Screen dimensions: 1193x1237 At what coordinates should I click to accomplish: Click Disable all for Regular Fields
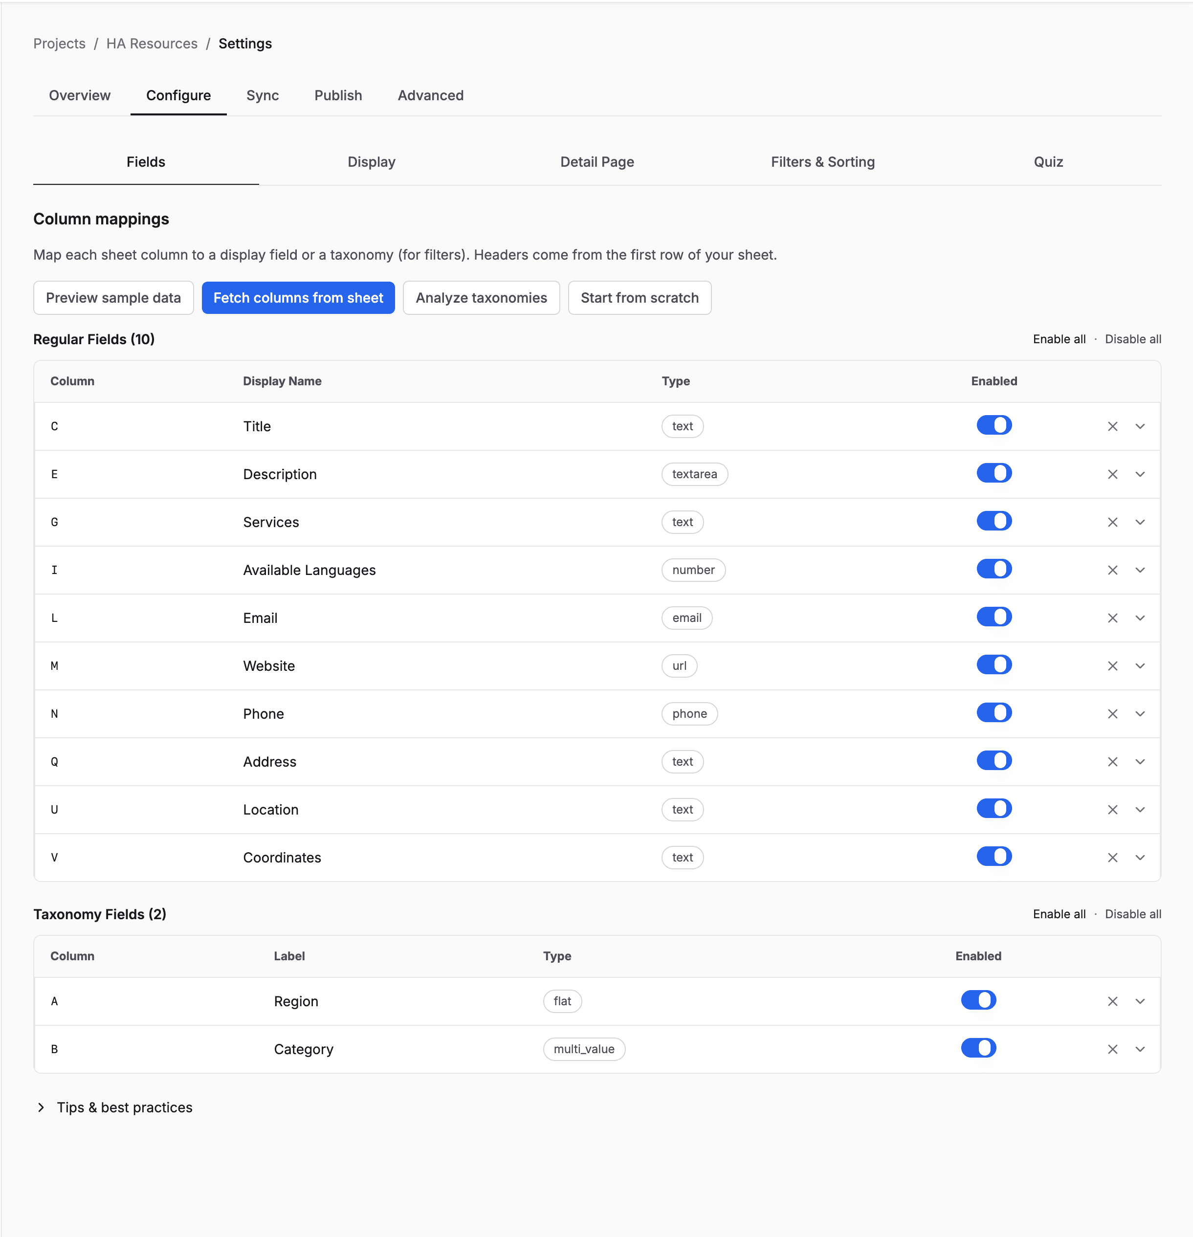pos(1132,339)
